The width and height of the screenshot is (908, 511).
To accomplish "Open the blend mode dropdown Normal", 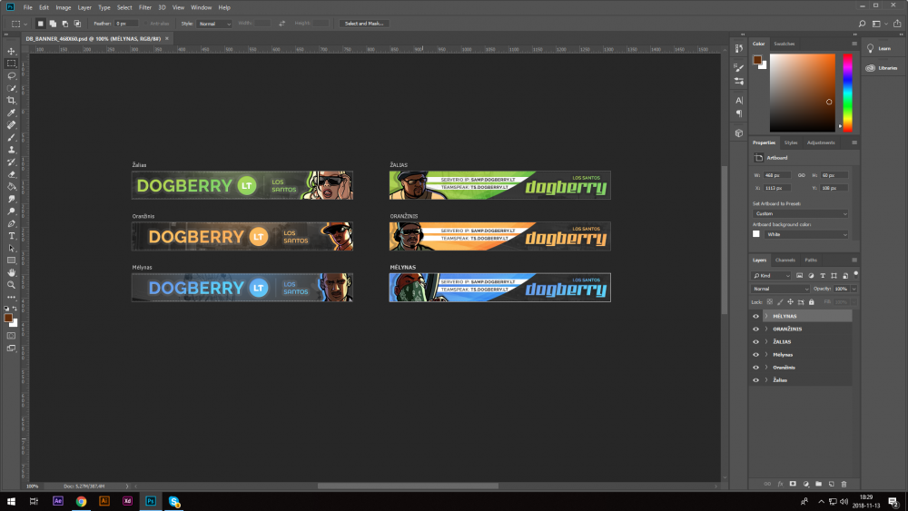I will click(x=780, y=289).
